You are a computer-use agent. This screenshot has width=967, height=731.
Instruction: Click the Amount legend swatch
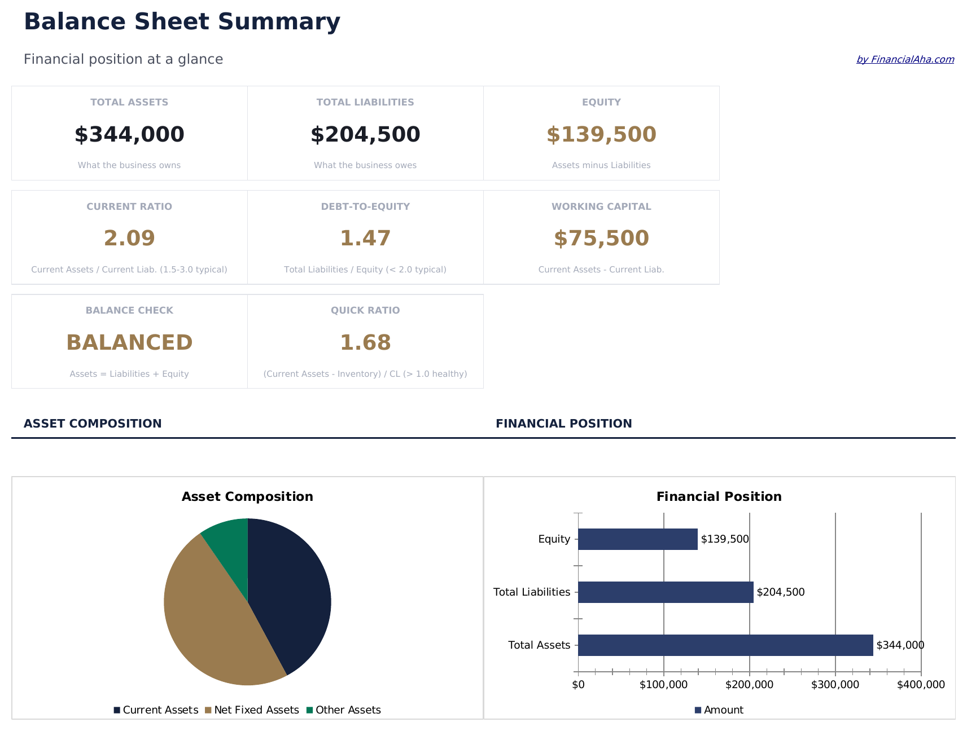(698, 710)
